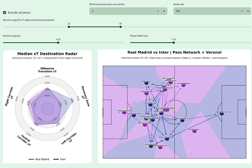Click the Left Corridor xT radar label

click(x=69, y=139)
